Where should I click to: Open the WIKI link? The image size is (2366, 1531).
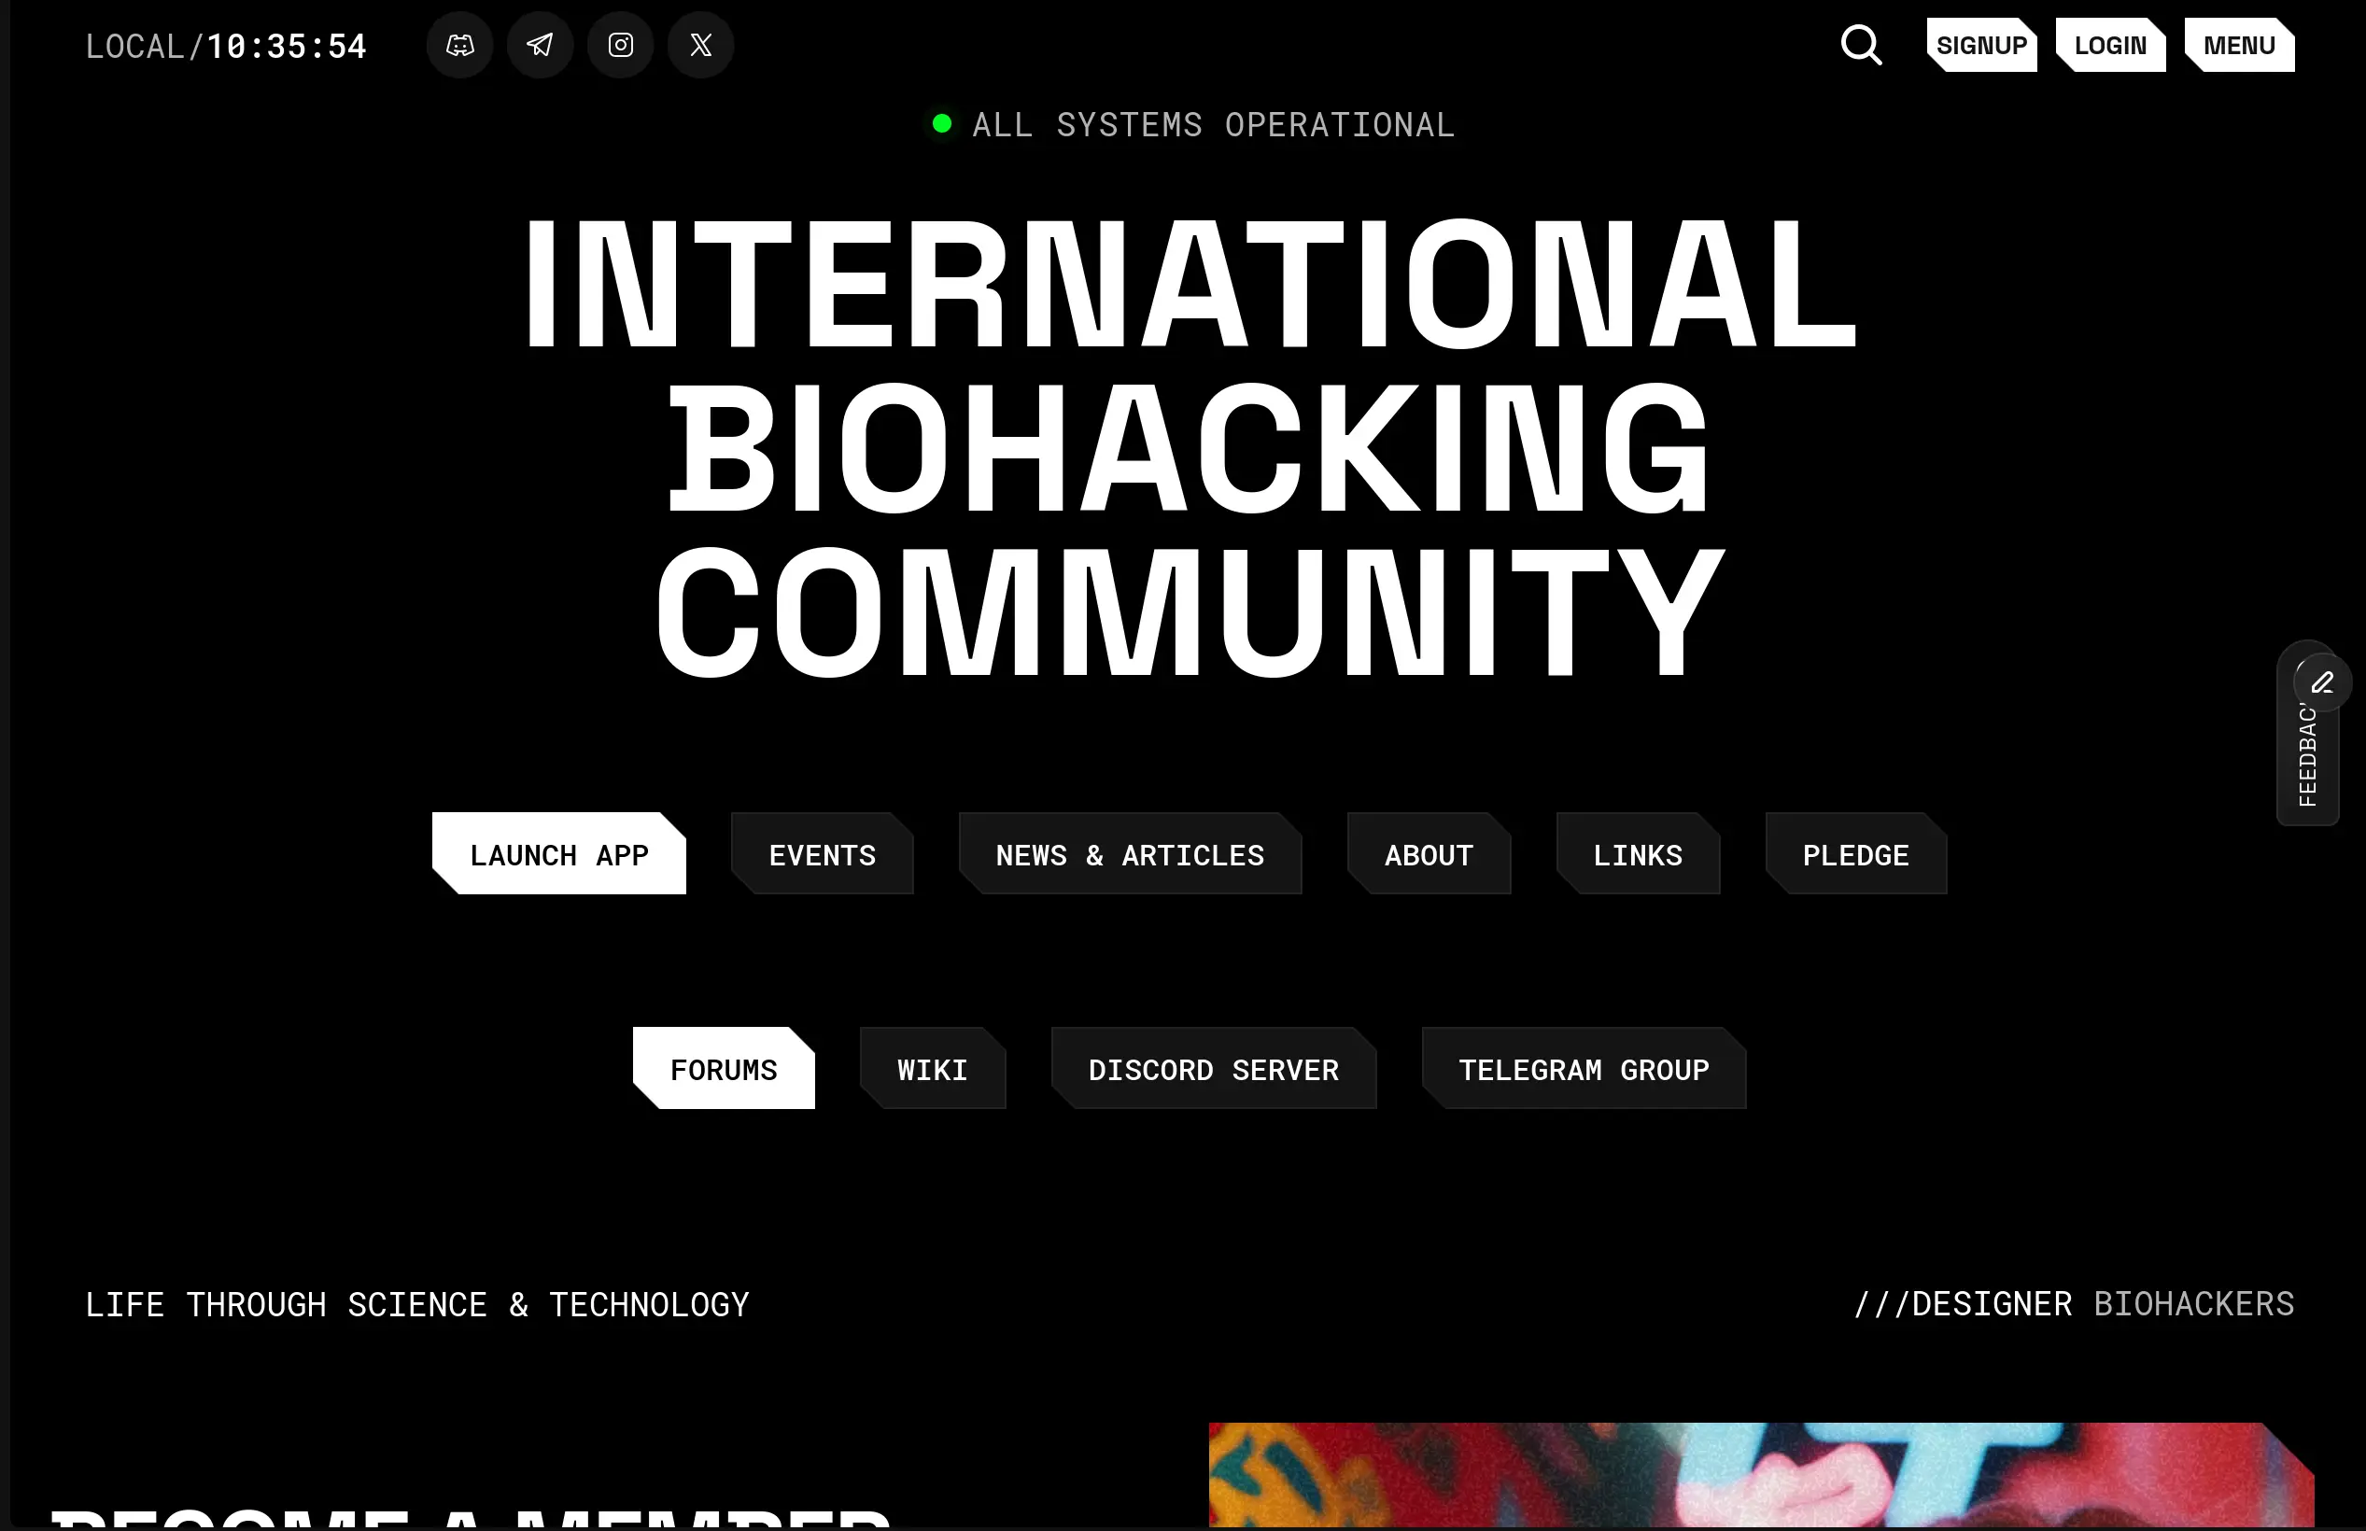point(932,1069)
